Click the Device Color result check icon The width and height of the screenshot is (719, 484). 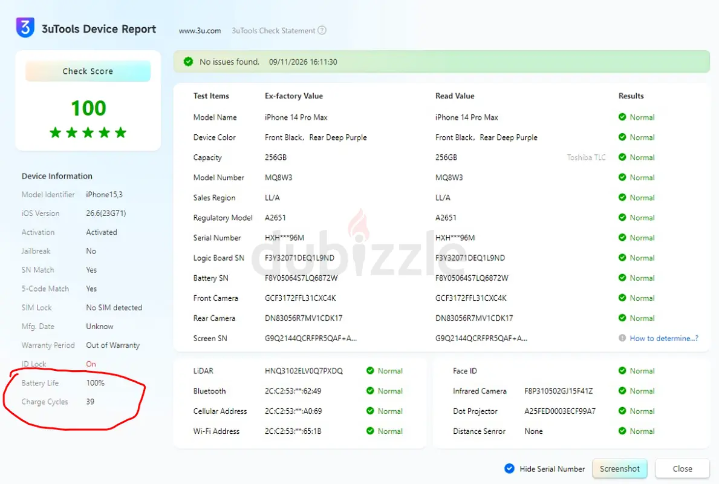pyautogui.click(x=622, y=137)
